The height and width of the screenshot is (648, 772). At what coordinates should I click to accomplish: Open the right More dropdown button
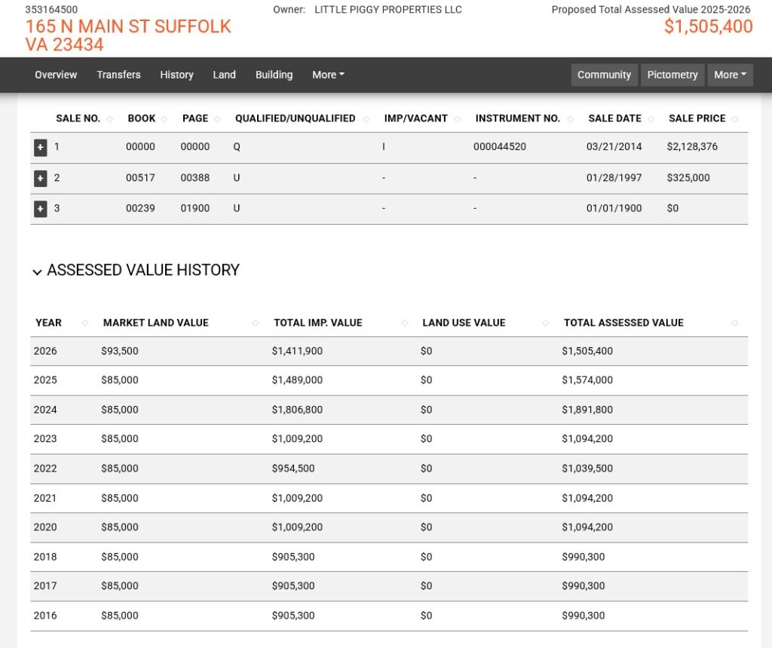pyautogui.click(x=730, y=75)
